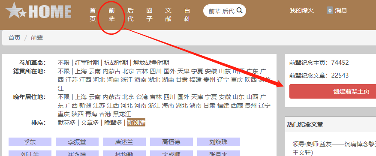The image size is (376, 156).
Task: Choose 香港 in the 晚年居住地 filter
Action: click(x=105, y=114)
